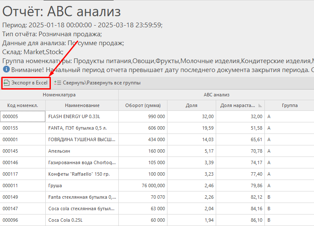Select the FLASH ENERGY UP 0.33L row
The image size is (314, 226).
coord(82,116)
